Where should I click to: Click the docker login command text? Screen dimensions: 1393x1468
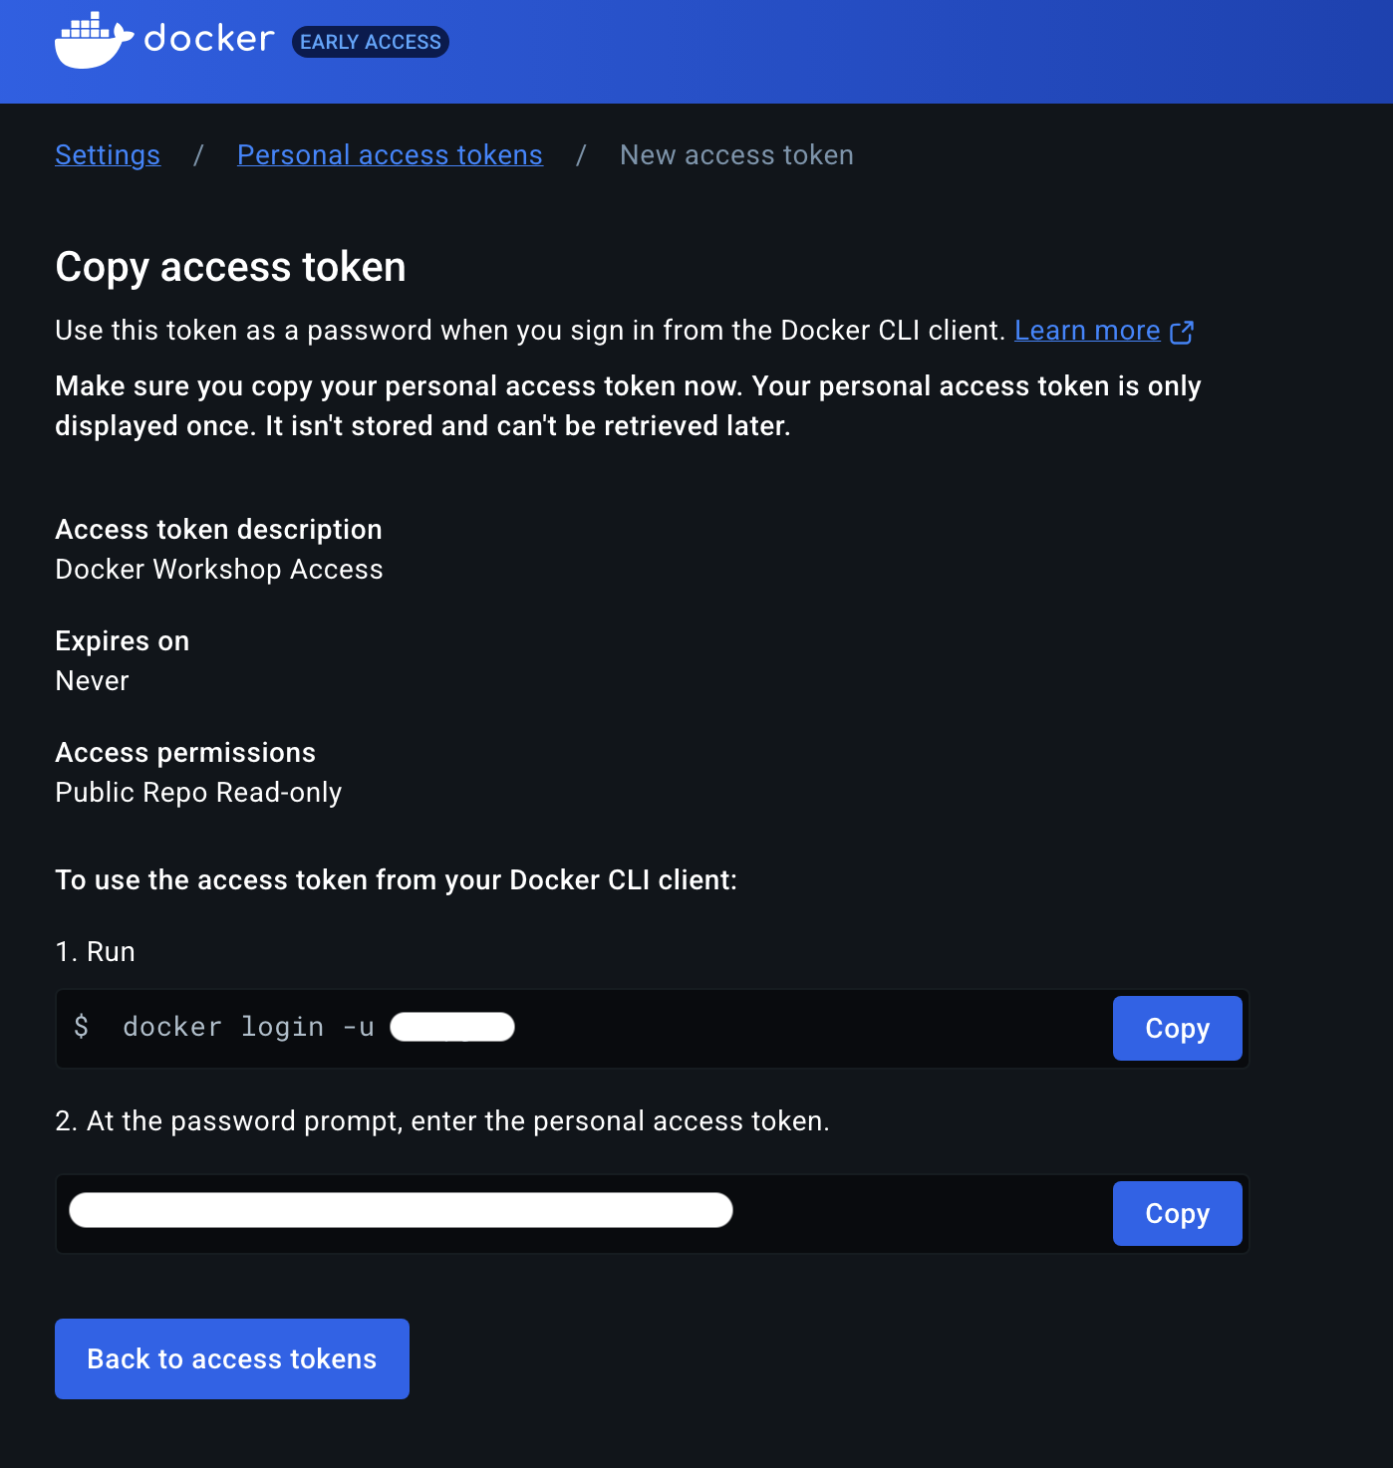click(248, 1027)
